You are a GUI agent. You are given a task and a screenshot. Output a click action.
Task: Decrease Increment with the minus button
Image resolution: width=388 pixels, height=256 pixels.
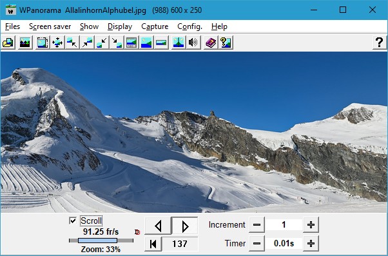point(257,225)
